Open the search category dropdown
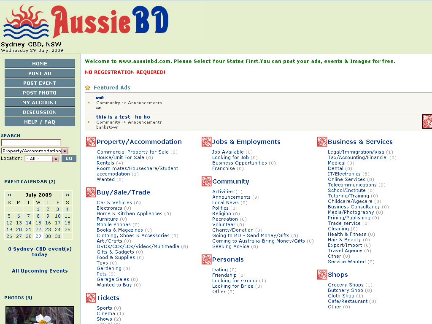Viewport: 432px width, 324px height. pyautogui.click(x=65, y=151)
